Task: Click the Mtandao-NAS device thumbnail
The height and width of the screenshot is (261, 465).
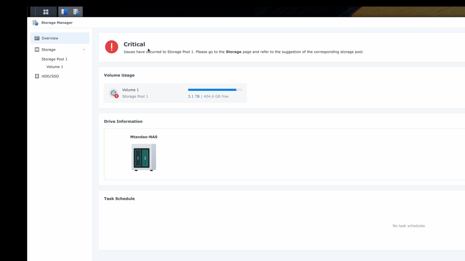Action: pos(144,157)
